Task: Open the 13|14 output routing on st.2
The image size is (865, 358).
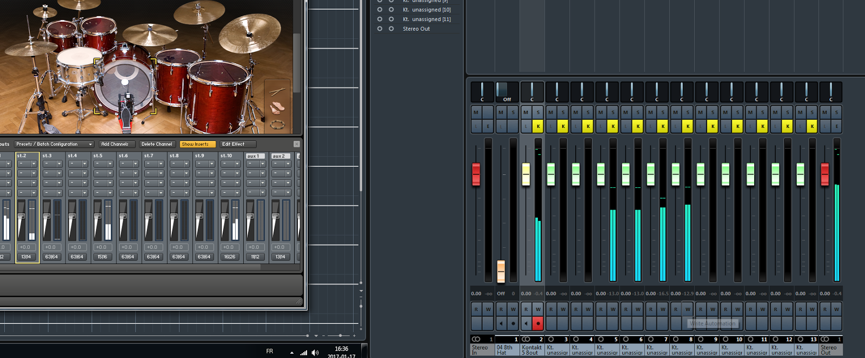Action: coord(26,257)
